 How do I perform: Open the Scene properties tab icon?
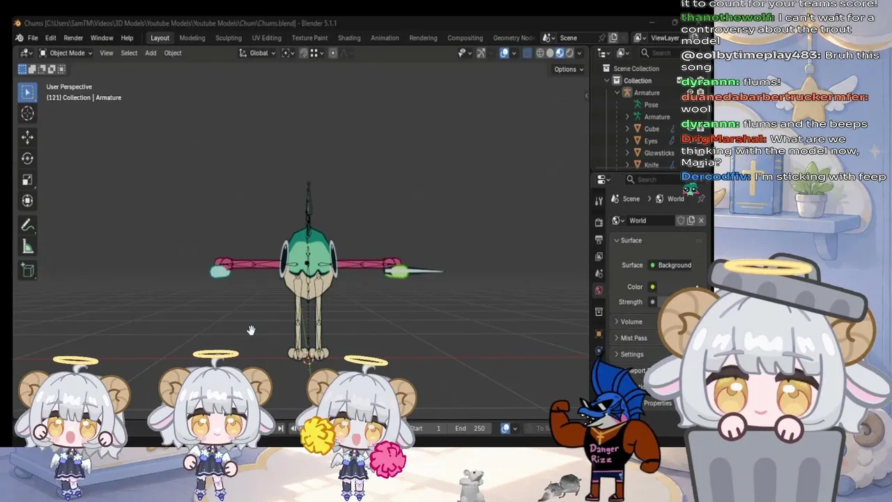click(x=599, y=273)
